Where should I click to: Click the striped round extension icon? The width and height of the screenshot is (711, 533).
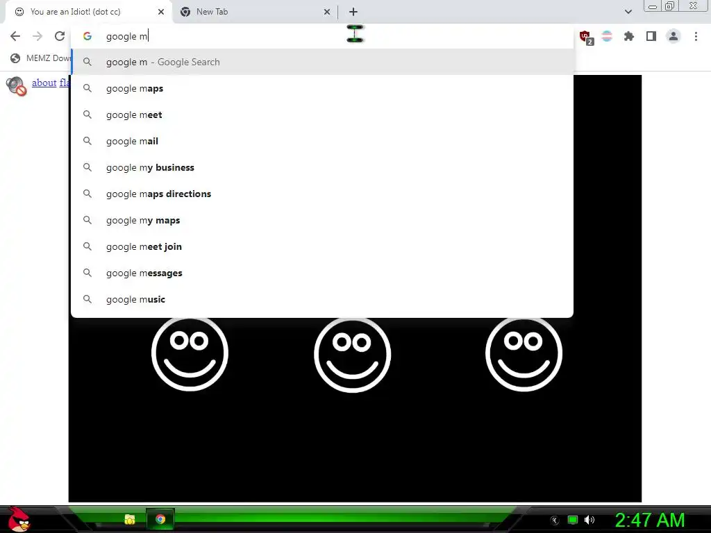click(607, 36)
